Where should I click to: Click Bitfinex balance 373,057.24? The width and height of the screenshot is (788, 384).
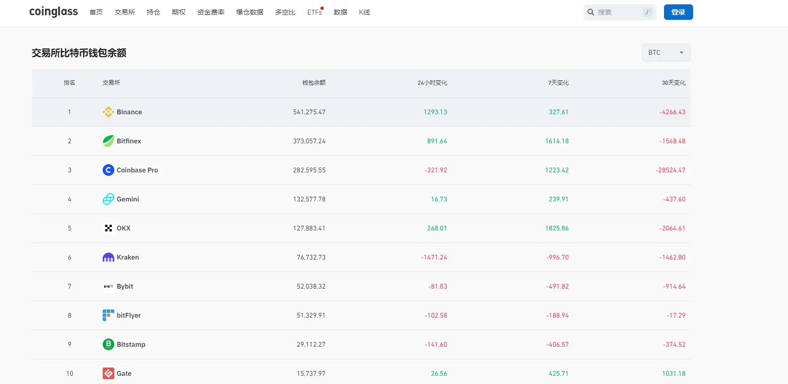coord(309,141)
